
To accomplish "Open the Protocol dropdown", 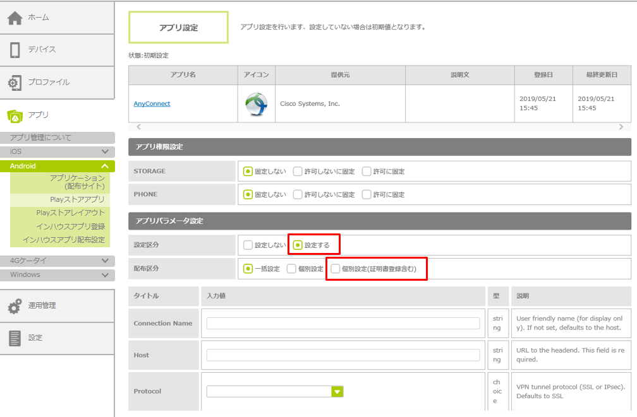I will pyautogui.click(x=337, y=392).
